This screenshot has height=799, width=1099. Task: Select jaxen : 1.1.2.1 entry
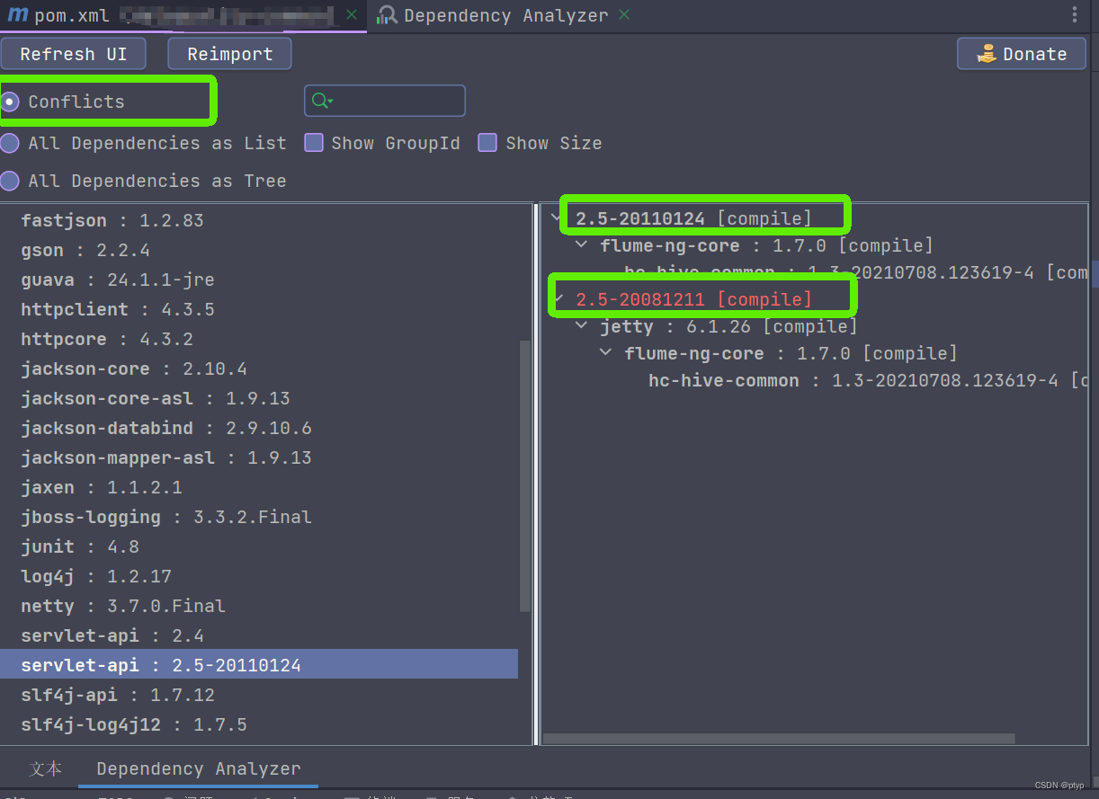point(260,487)
